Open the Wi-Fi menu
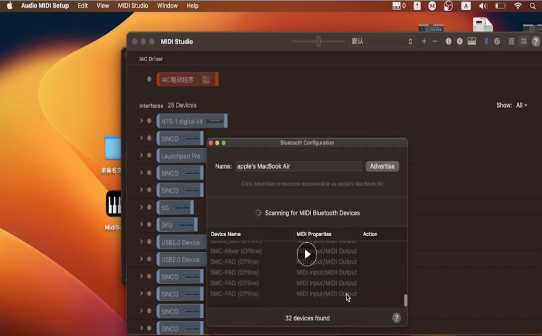542x336 pixels. click(518, 6)
